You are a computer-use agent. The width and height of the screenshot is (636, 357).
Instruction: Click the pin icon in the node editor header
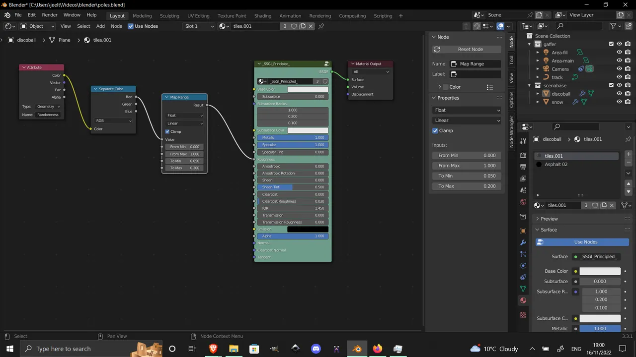pyautogui.click(x=321, y=26)
